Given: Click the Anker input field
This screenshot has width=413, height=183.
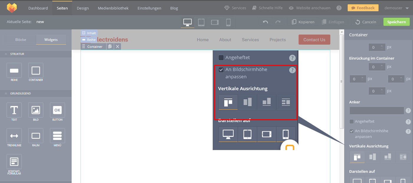Looking at the screenshot, I should (376, 111).
